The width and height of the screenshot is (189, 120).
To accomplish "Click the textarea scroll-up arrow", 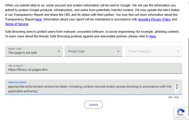I will click(177, 85).
